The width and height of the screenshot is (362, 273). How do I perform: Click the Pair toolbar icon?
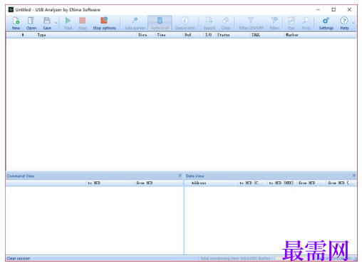[291, 23]
